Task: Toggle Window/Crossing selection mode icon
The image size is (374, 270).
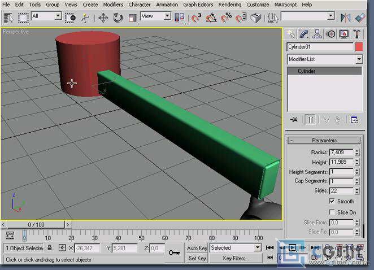Action: (x=71, y=18)
